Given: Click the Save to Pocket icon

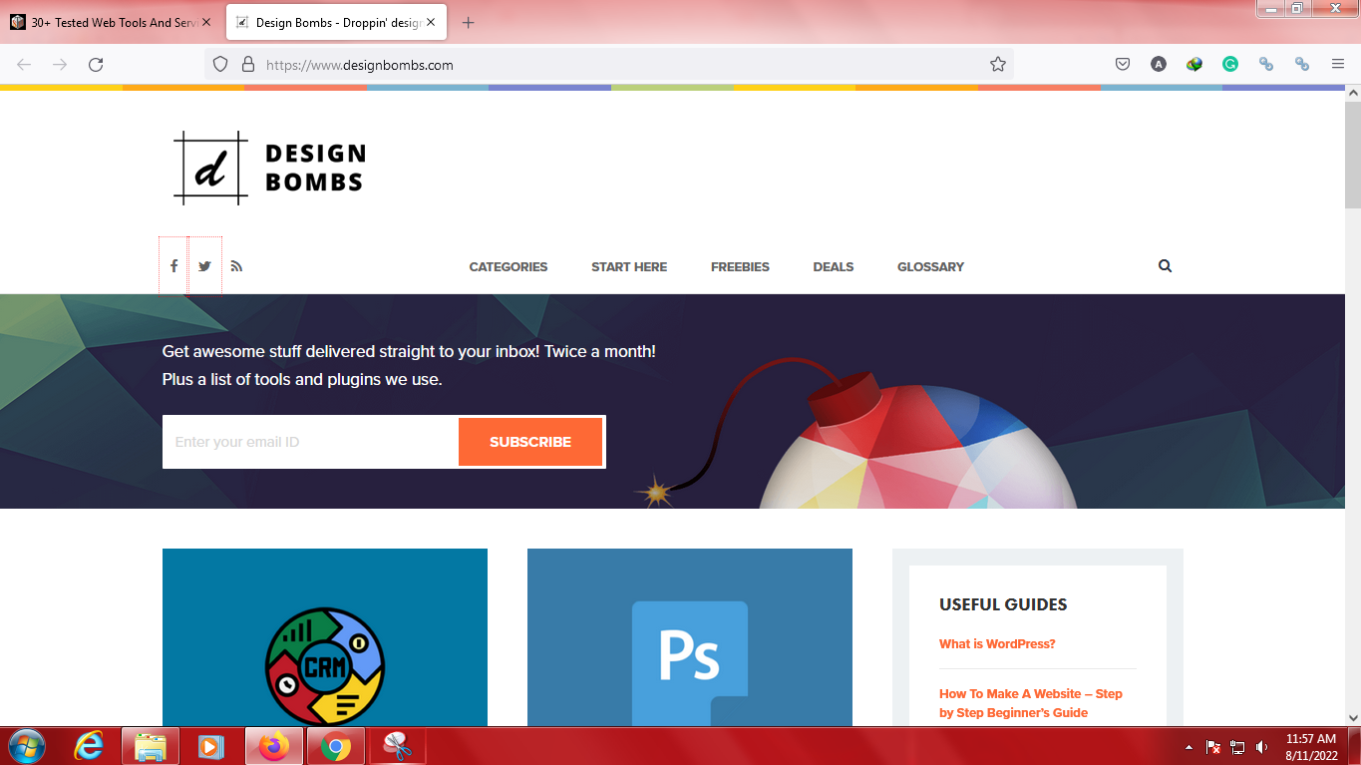Looking at the screenshot, I should coord(1123,64).
